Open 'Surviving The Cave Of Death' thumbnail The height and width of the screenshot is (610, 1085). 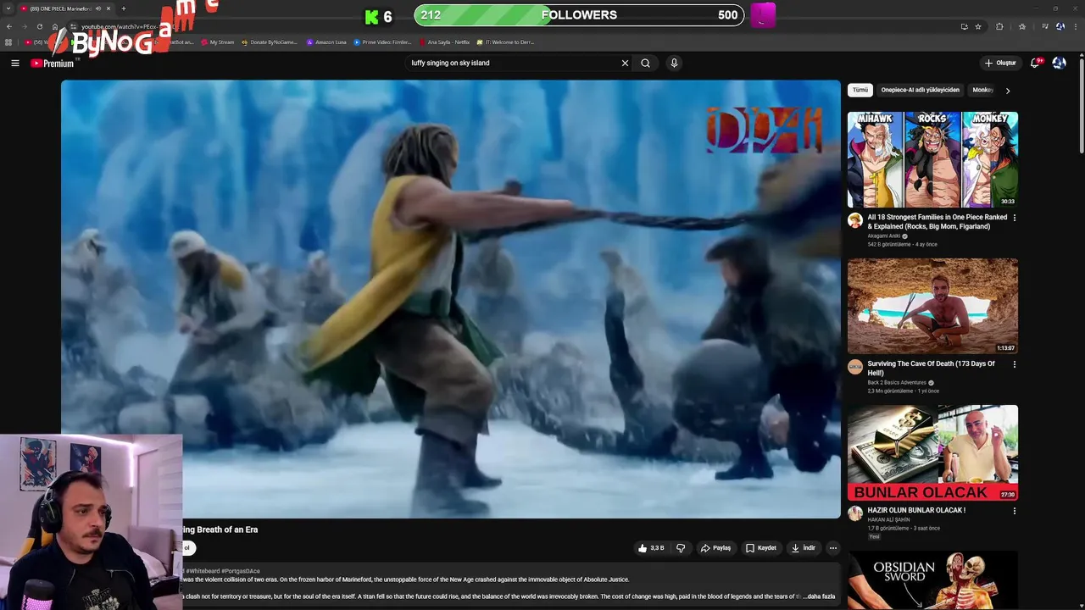pos(932,306)
